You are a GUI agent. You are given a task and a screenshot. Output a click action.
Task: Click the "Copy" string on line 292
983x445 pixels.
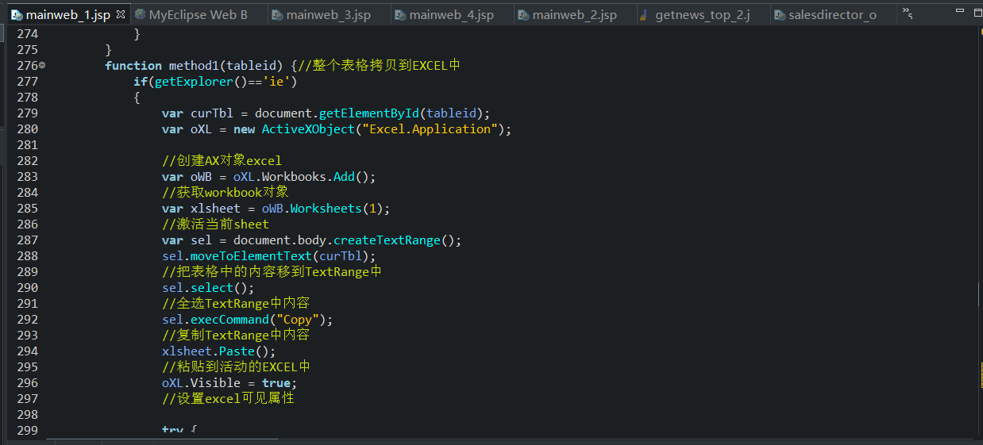(x=302, y=320)
